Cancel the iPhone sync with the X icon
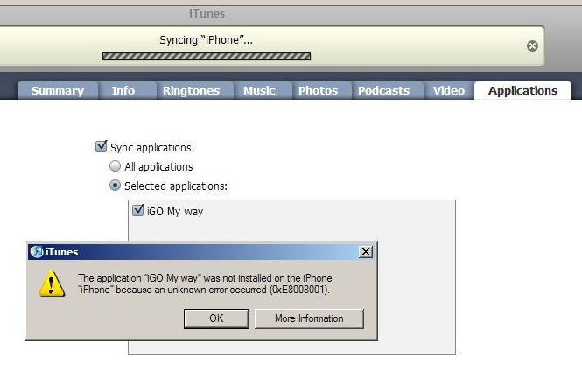The width and height of the screenshot is (582, 385). (533, 45)
